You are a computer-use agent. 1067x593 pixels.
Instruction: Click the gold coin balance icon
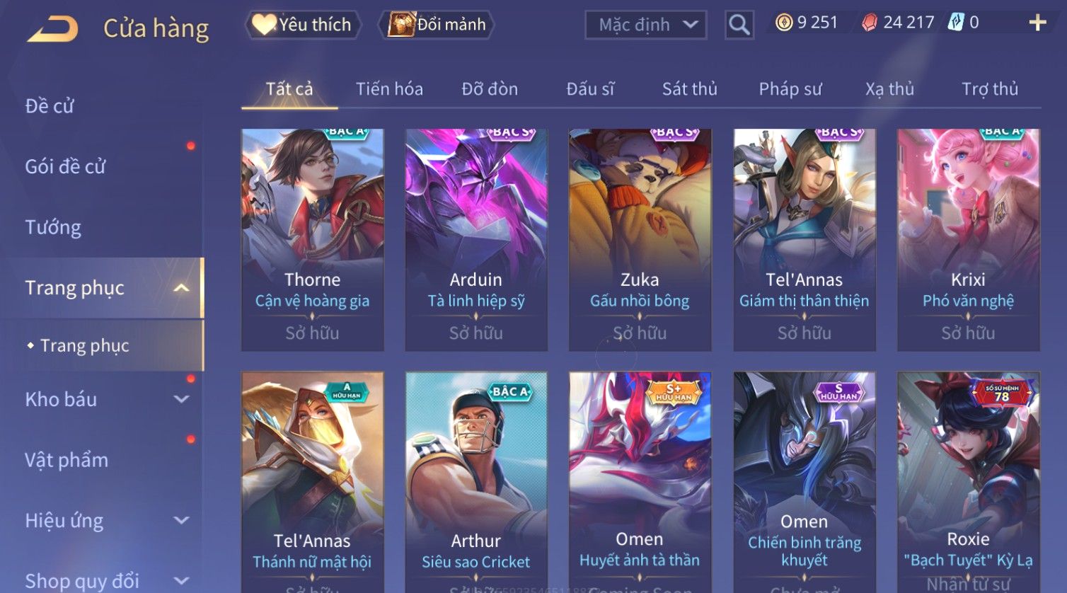[784, 23]
